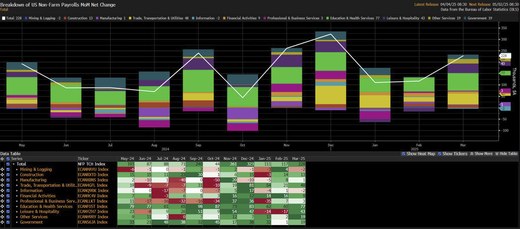Uncheck the Education & Health Services series checkbox
520x229 pixels.
click(x=8, y=207)
